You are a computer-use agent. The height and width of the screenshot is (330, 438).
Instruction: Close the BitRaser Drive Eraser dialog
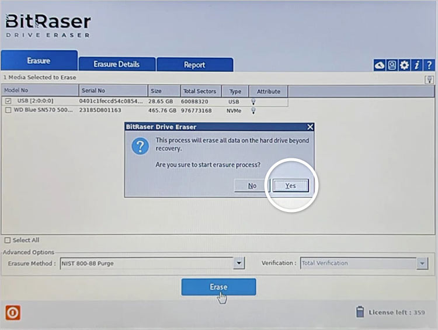310,127
